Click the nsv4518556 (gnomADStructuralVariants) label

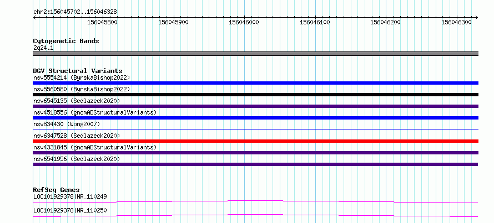click(95, 112)
